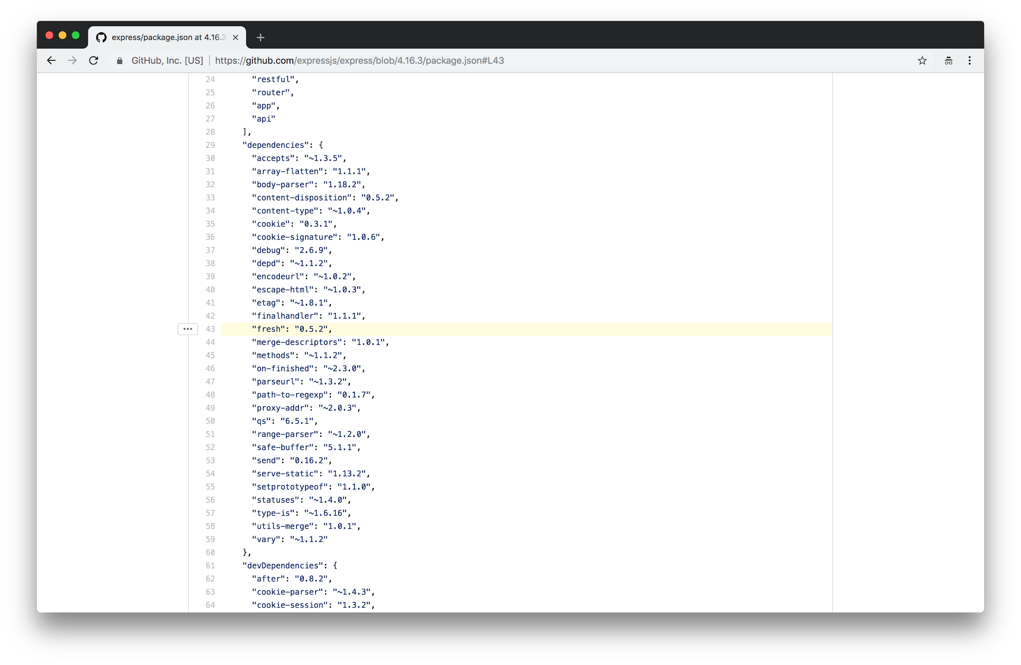Reload the current GitHub page
The image size is (1021, 665).
(x=94, y=60)
